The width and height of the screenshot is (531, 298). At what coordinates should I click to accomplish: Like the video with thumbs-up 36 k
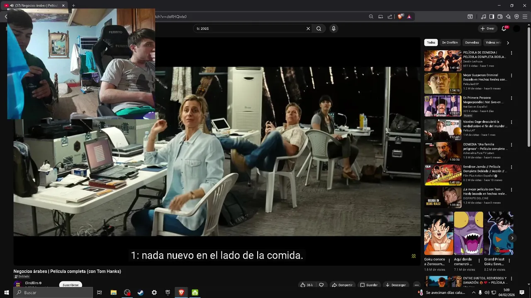click(307, 285)
